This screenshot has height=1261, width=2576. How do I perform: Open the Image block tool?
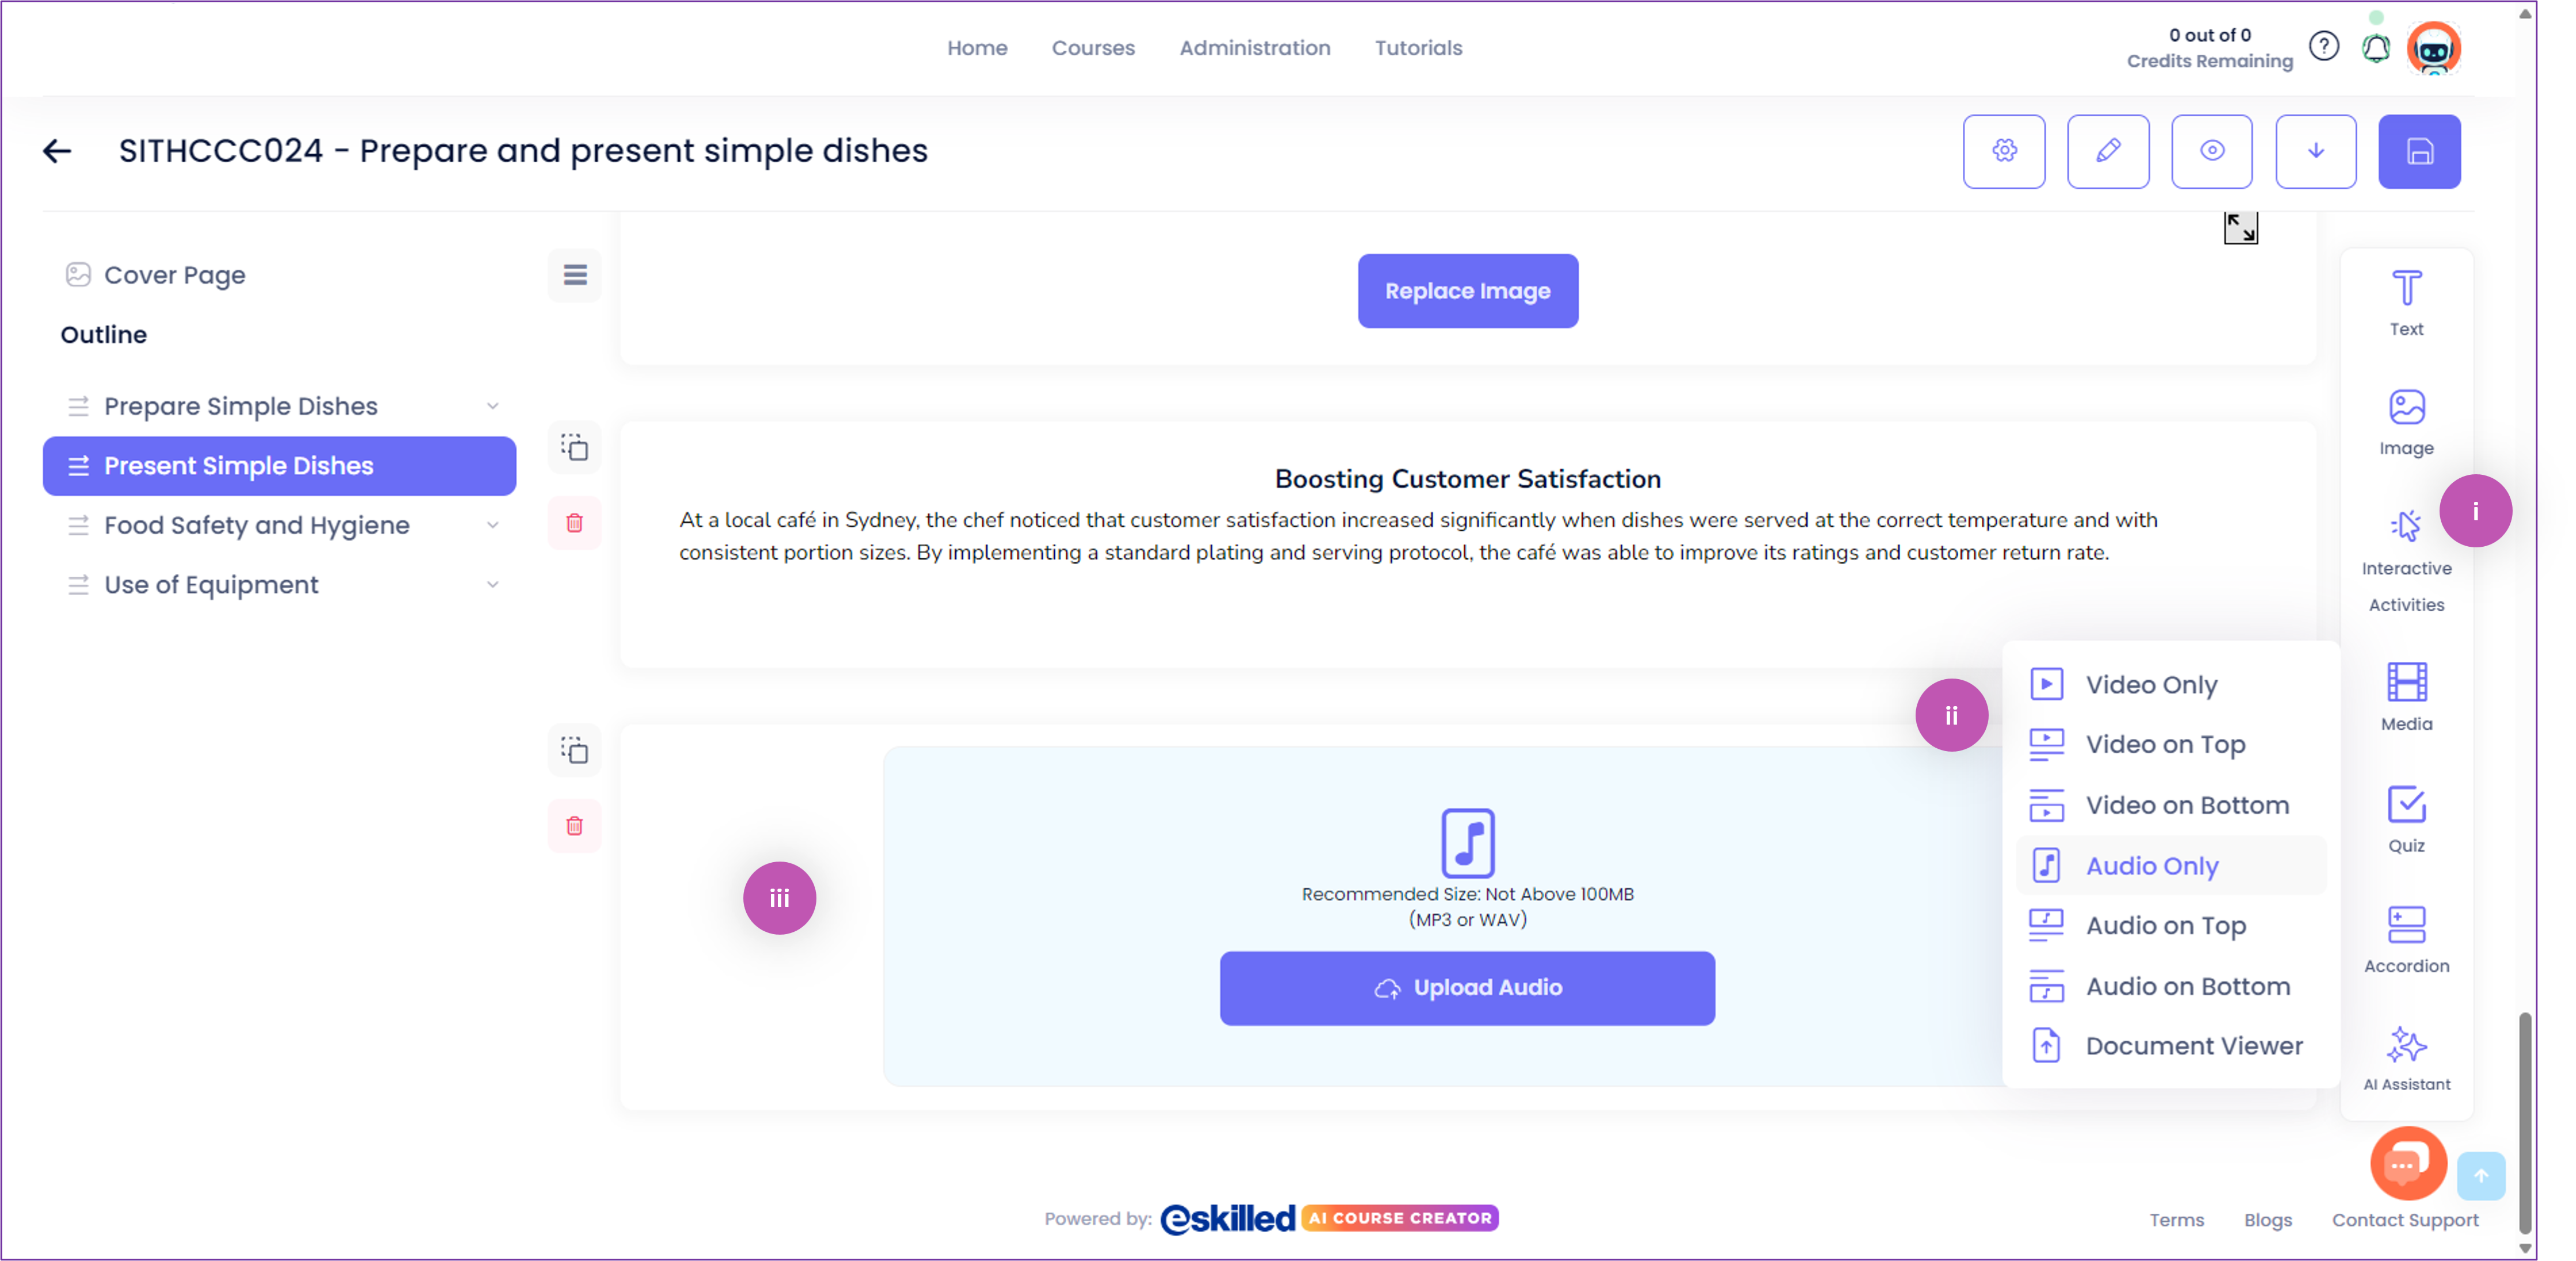2405,422
